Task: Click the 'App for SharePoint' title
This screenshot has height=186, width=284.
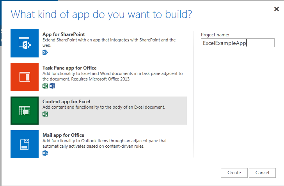Action: pyautogui.click(x=64, y=34)
